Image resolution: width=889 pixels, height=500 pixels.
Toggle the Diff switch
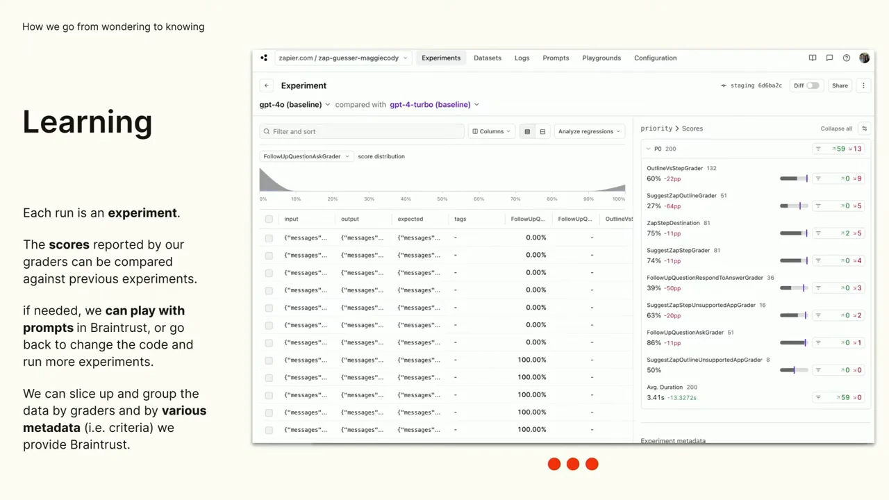coord(813,85)
